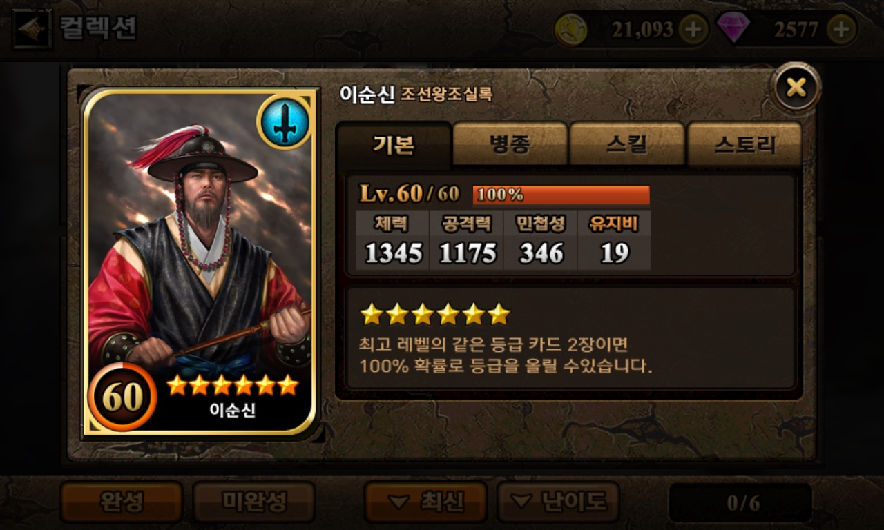Tap the purple gem currency icon
Screen dimensions: 884x530
(x=733, y=29)
